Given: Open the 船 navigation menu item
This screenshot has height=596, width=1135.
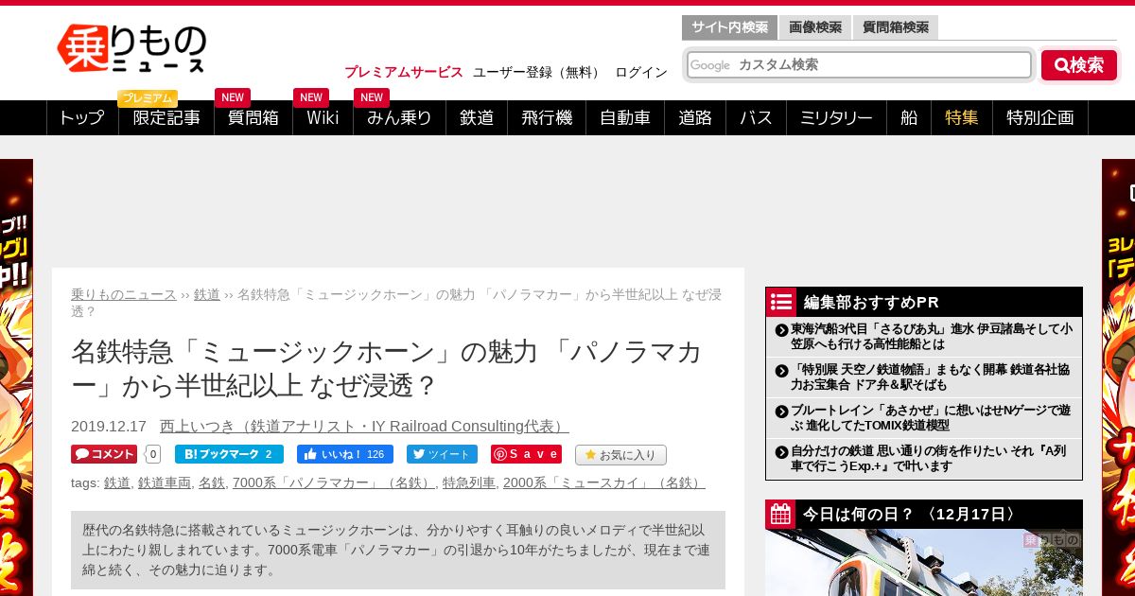Looking at the screenshot, I should [x=909, y=118].
